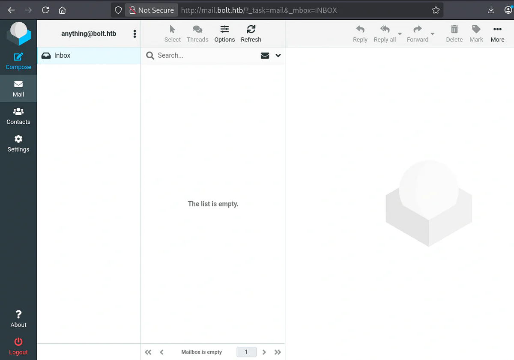
Task: Click the anything@bolt.htb account name
Action: pyautogui.click(x=89, y=33)
